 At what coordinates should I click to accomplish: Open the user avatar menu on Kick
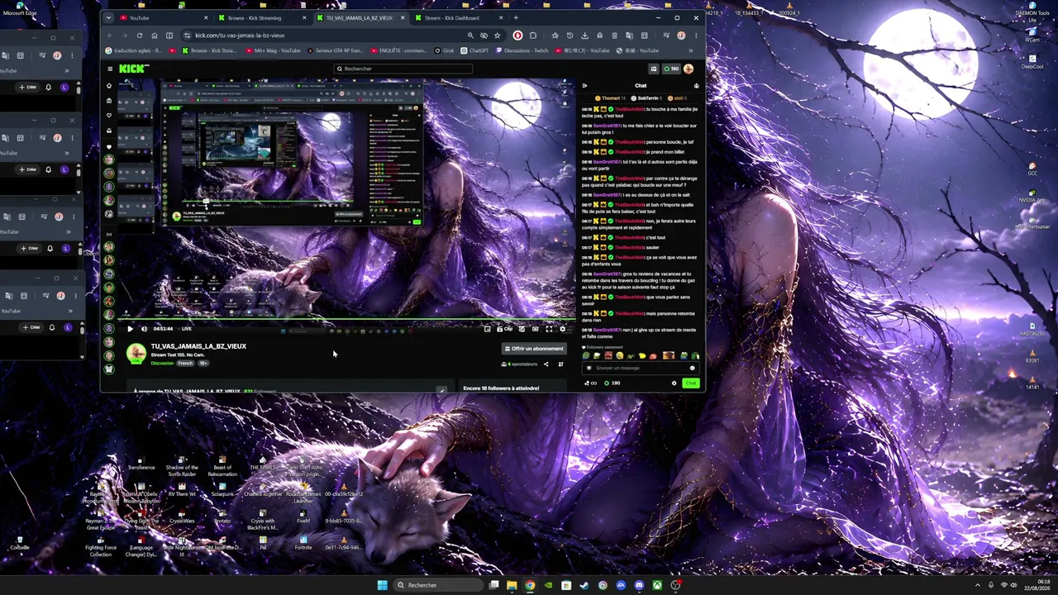pos(689,69)
